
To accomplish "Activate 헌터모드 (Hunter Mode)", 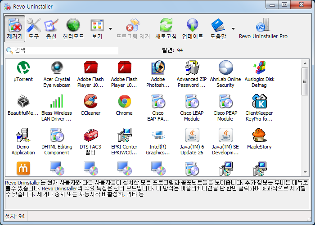I will (x=73, y=29).
